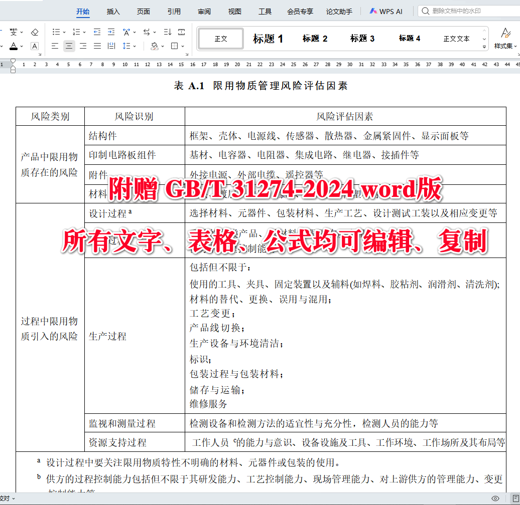The width and height of the screenshot is (520, 505).
Task: Show next row of the styles gallery
Action: point(484,39)
